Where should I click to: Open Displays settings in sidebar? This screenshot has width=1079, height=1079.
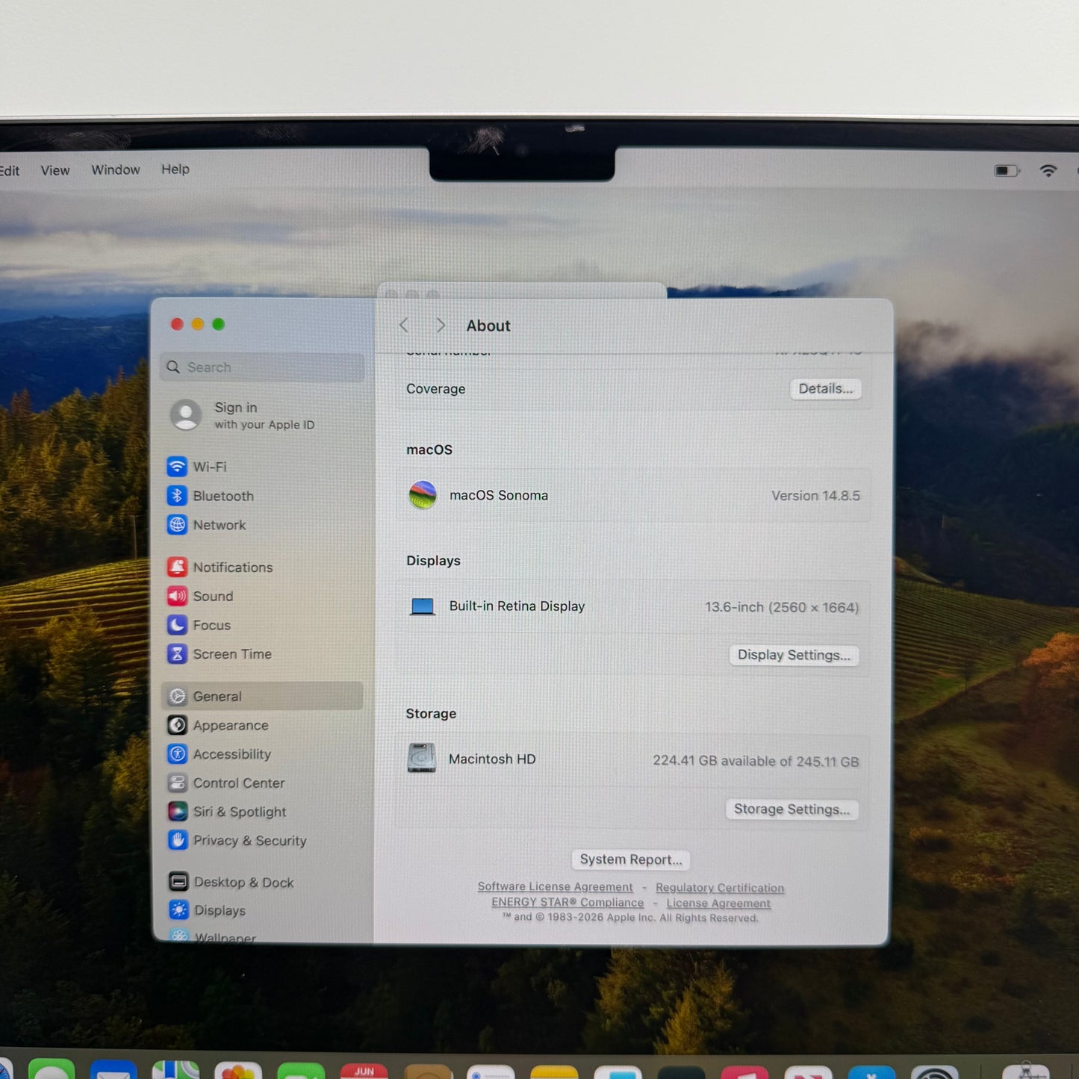click(207, 910)
